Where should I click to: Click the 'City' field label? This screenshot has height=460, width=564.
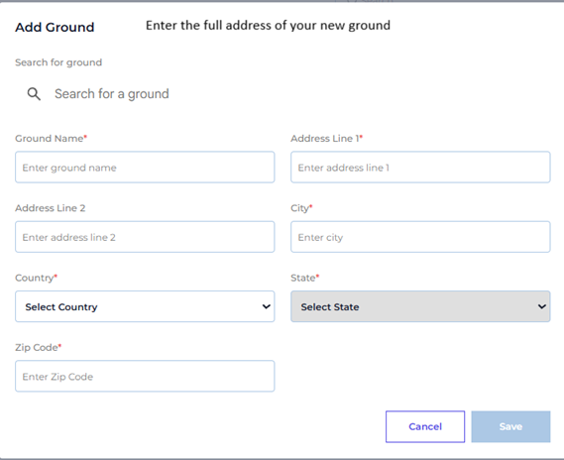[x=301, y=208]
